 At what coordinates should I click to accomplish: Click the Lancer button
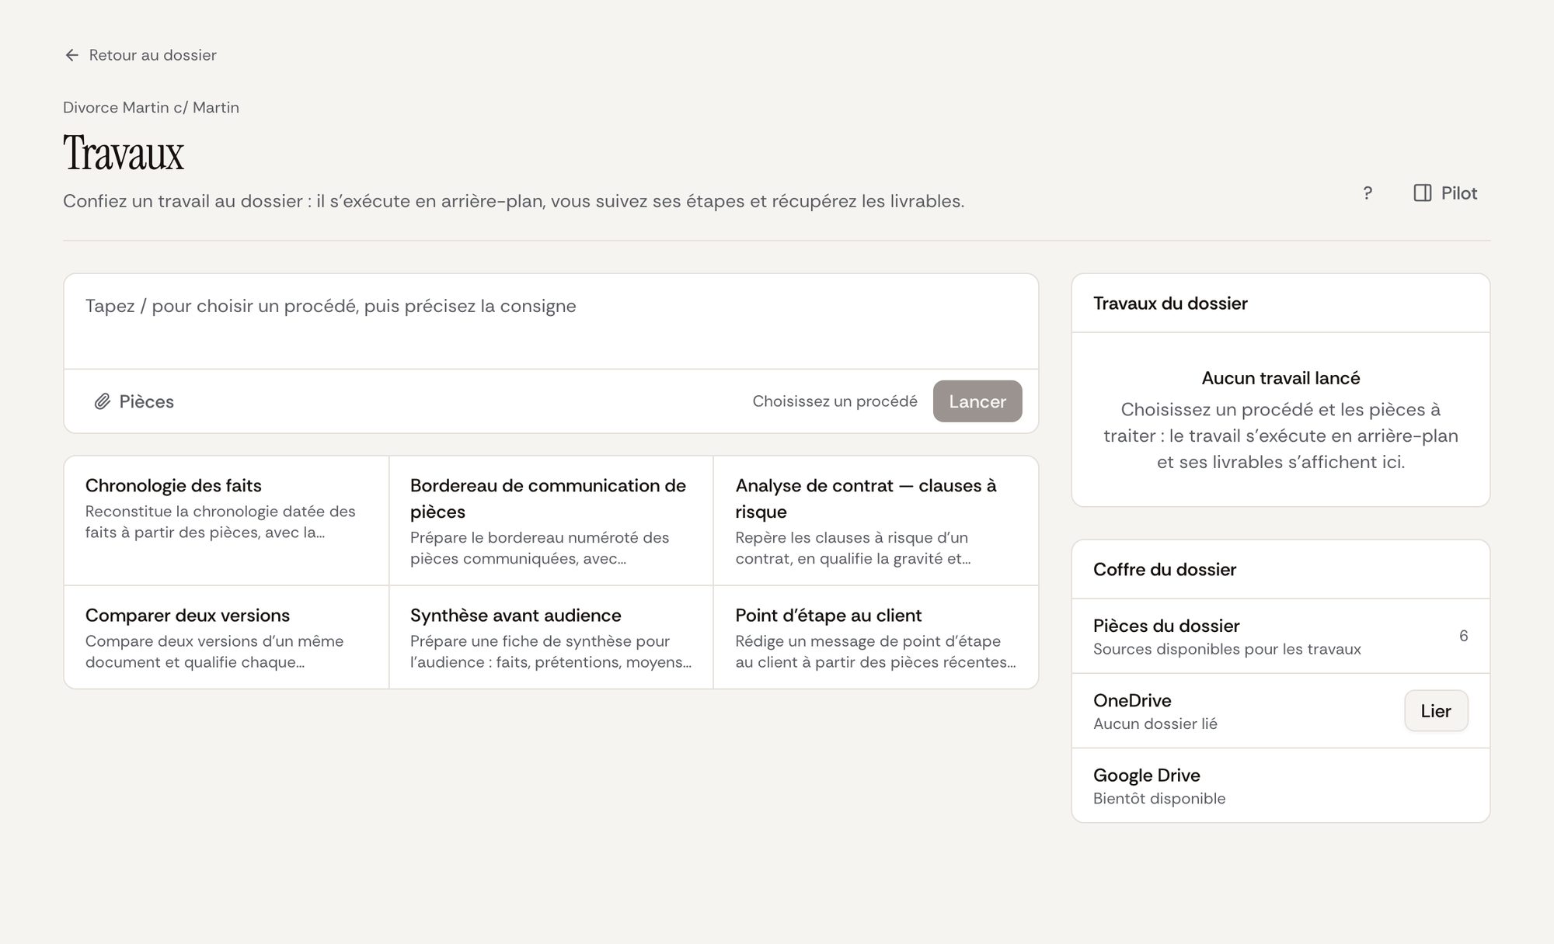[977, 401]
